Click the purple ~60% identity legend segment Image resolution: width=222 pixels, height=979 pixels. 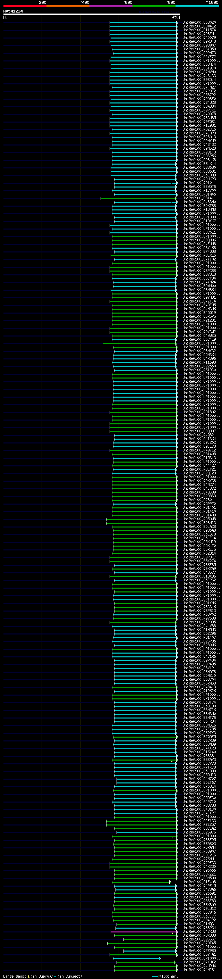111,6
